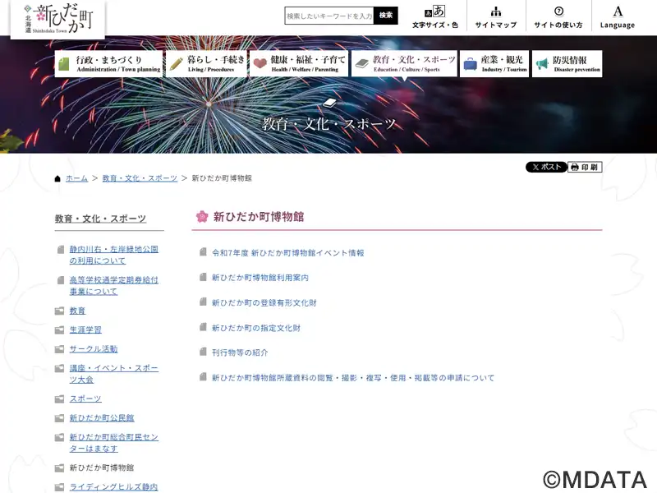The image size is (657, 493).
Task: Click the home icon in breadcrumb
Action: click(57, 178)
